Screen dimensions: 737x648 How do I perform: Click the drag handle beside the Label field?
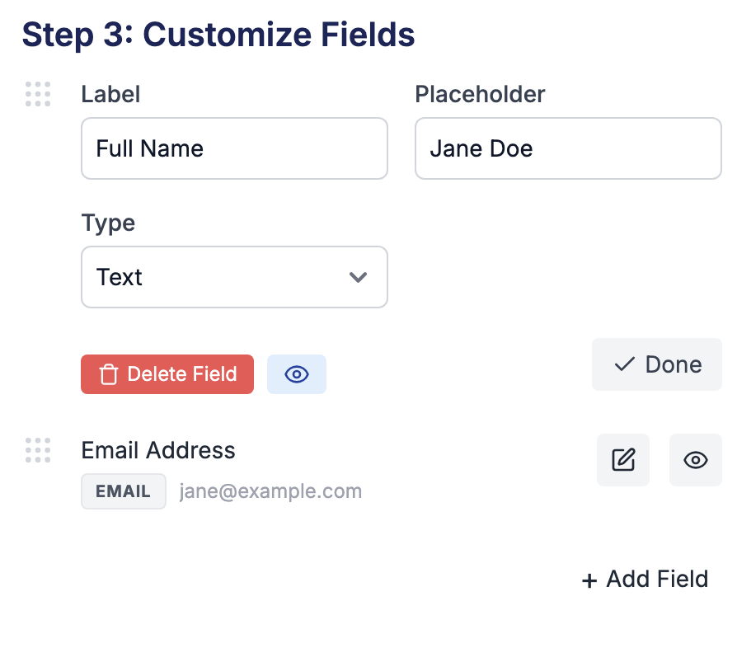pyautogui.click(x=37, y=94)
